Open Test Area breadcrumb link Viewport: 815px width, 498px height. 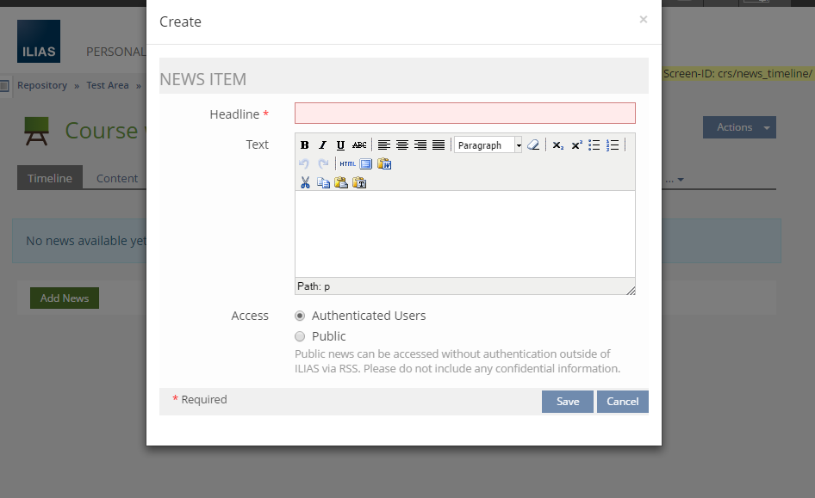pyautogui.click(x=108, y=85)
